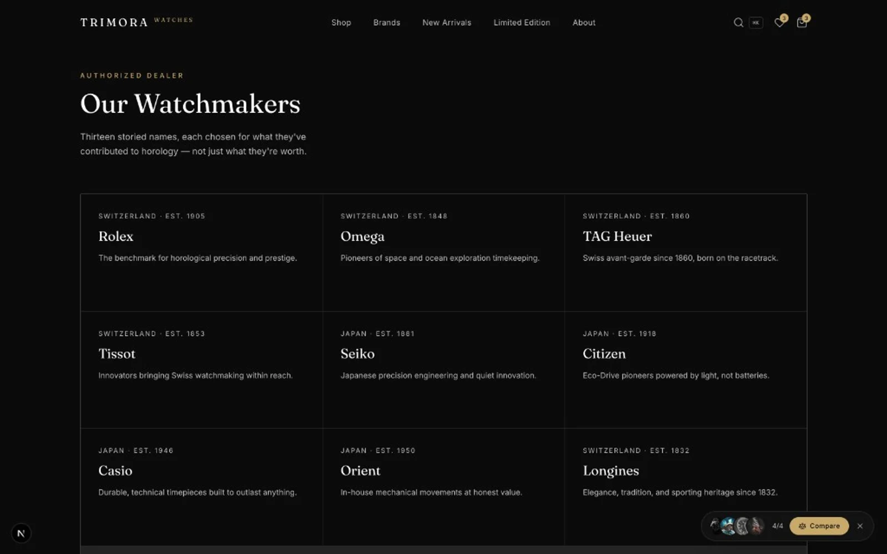Open the Citizen brand card
Image resolution: width=887 pixels, height=554 pixels.
point(686,370)
